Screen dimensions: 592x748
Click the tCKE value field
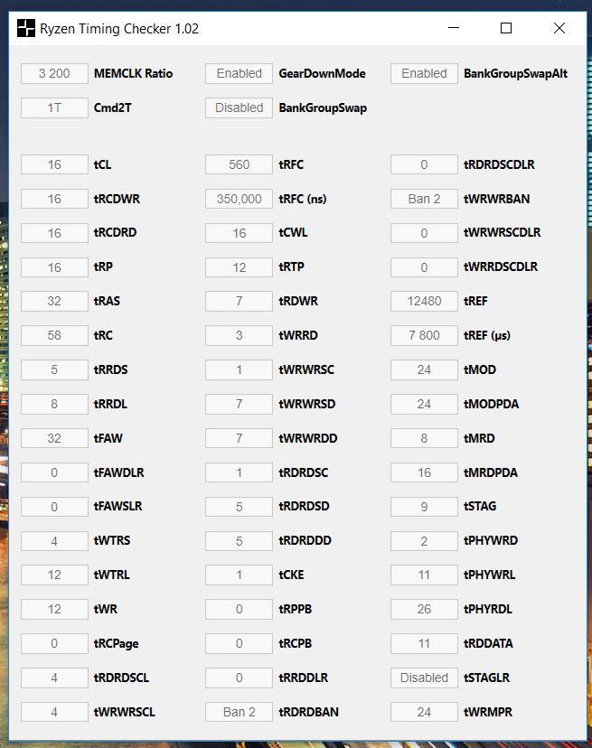(x=240, y=575)
